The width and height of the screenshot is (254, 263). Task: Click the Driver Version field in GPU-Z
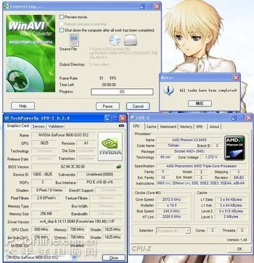pos(77,222)
